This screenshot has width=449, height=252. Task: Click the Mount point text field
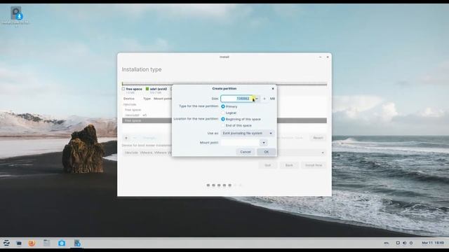[240, 142]
